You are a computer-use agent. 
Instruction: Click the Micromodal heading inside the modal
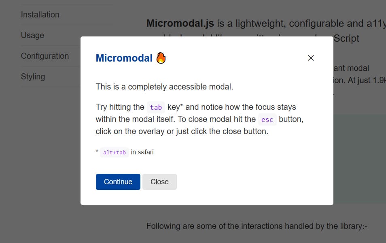[124, 58]
